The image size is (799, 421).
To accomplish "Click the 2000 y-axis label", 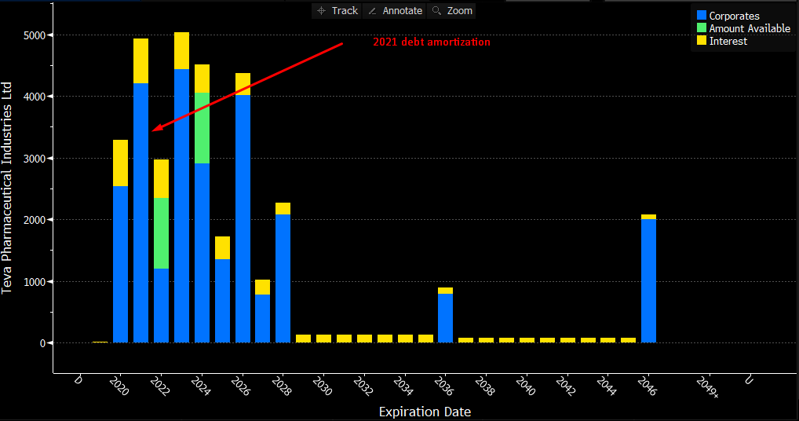I will (x=34, y=220).
